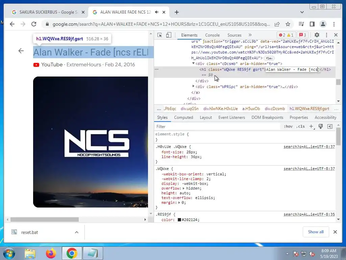Click the flex badge on anchor element

click(269, 58)
